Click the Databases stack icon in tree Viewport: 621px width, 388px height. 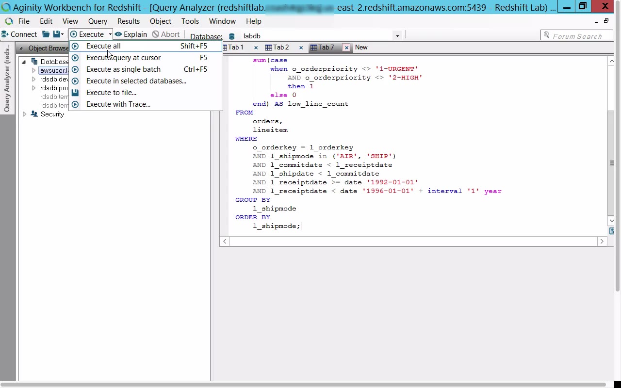[x=34, y=62]
